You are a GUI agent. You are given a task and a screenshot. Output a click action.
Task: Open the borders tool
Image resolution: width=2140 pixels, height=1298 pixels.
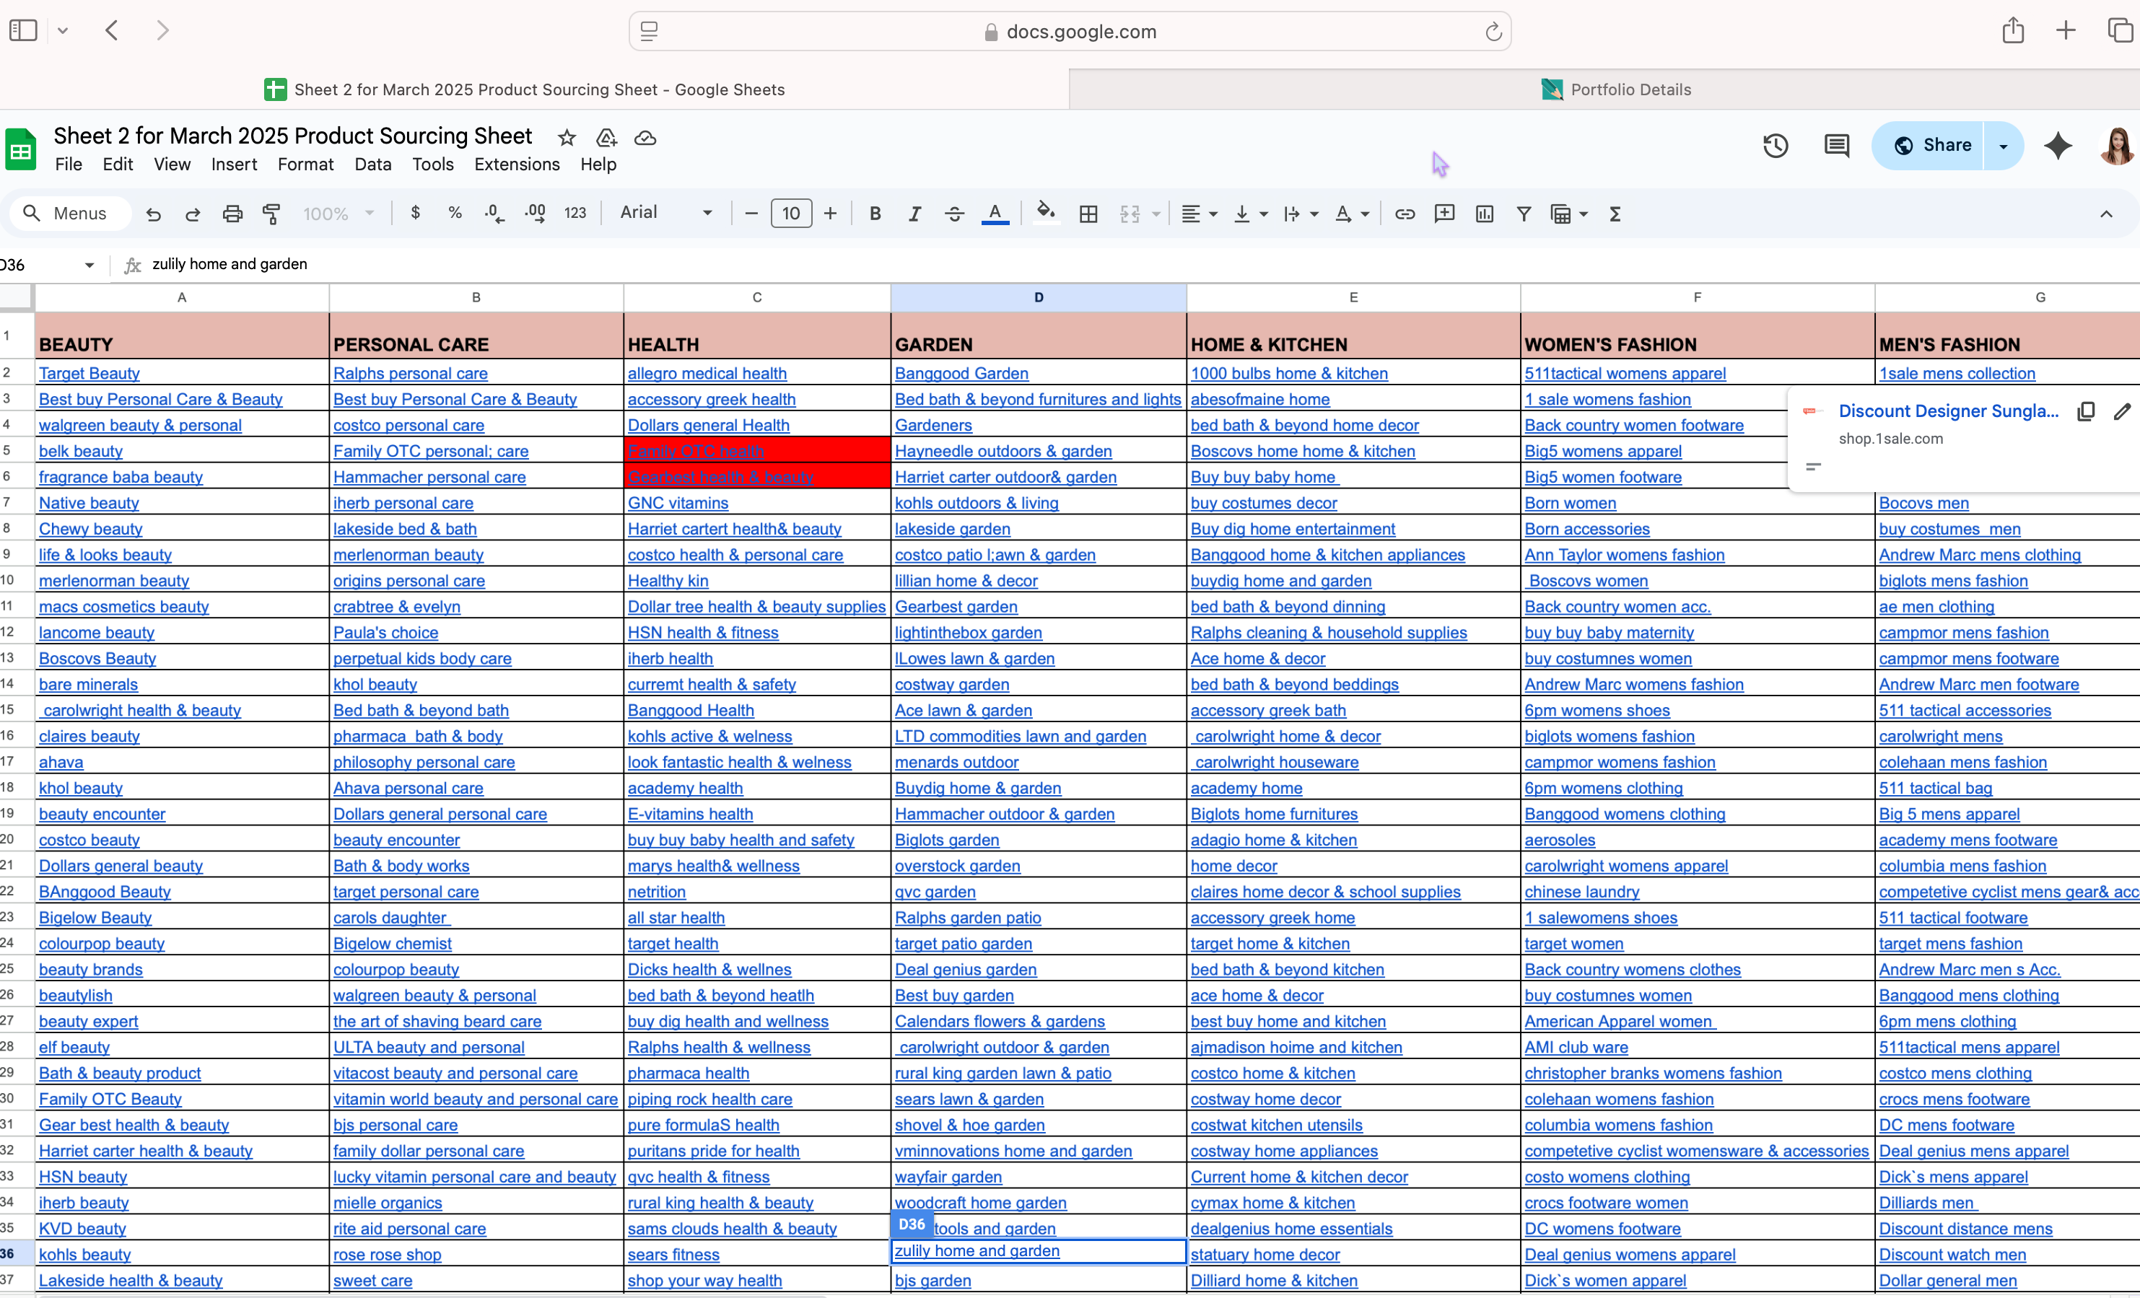click(1088, 214)
